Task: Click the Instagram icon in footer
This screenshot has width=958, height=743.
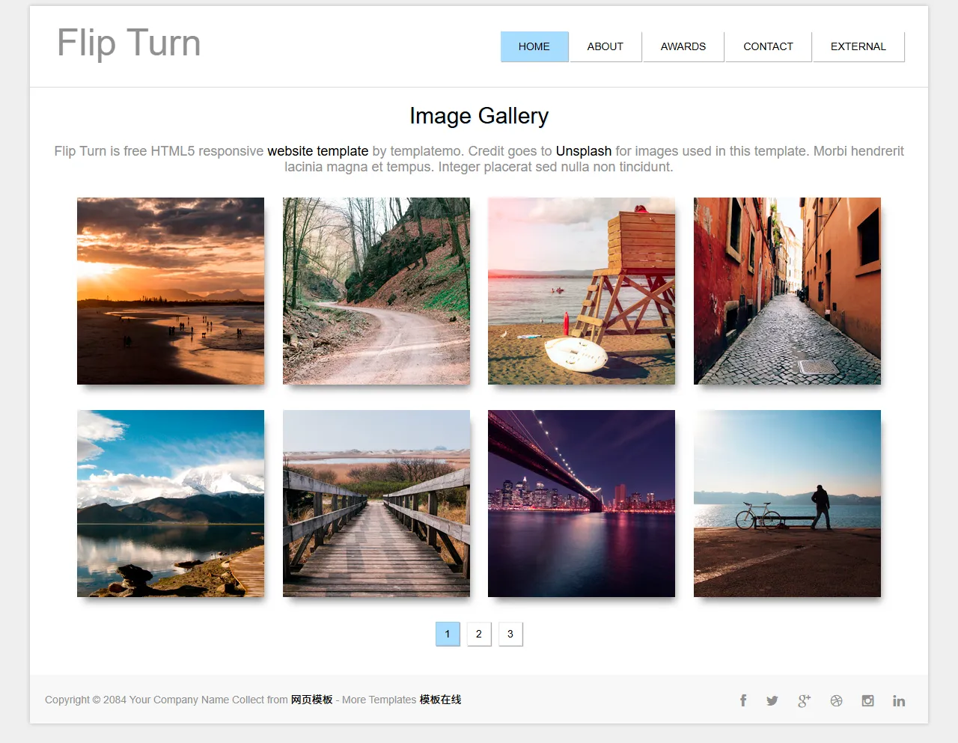Action: tap(867, 700)
